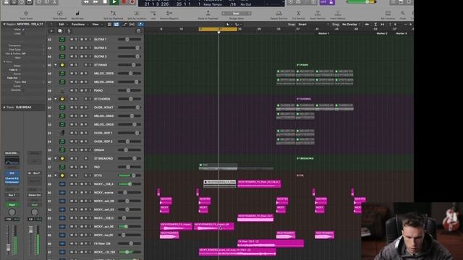
Task: Click the Repeat Section toolbar icon
Action: [279, 13]
